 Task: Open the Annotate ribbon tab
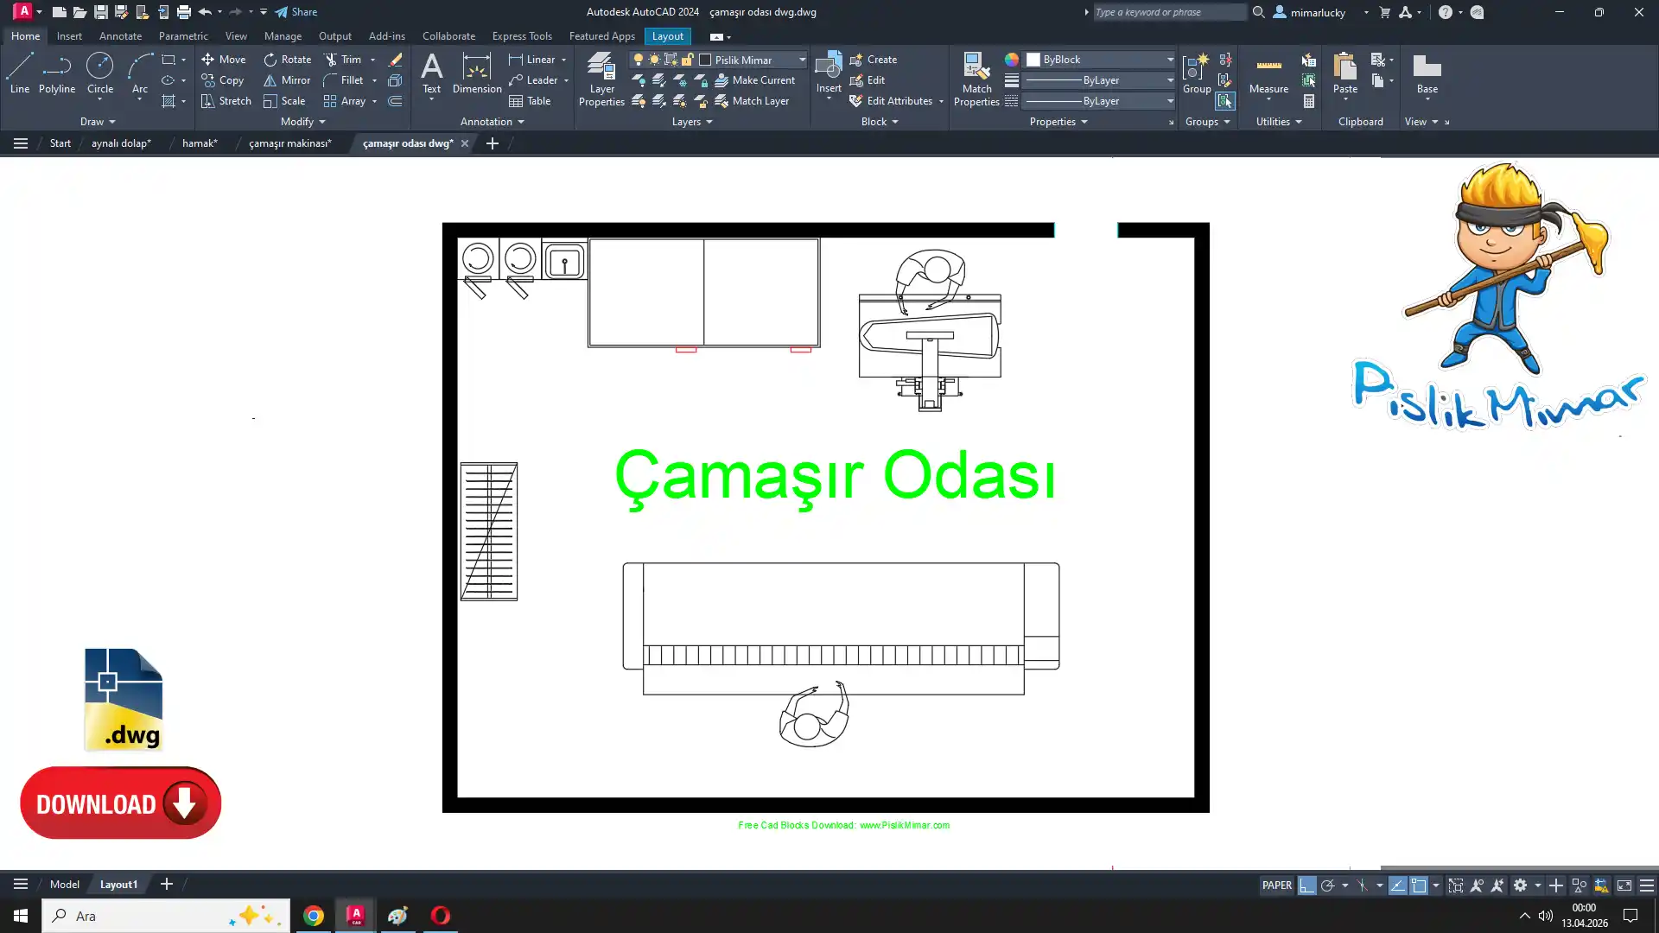pos(120,36)
